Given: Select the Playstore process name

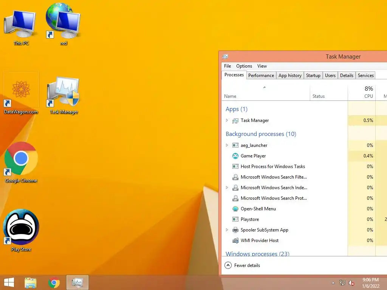Looking at the screenshot, I should tap(250, 219).
